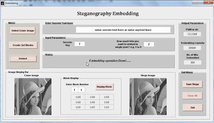Maximize the Embedding window
Screen dimensions: 214x123
[201, 2]
